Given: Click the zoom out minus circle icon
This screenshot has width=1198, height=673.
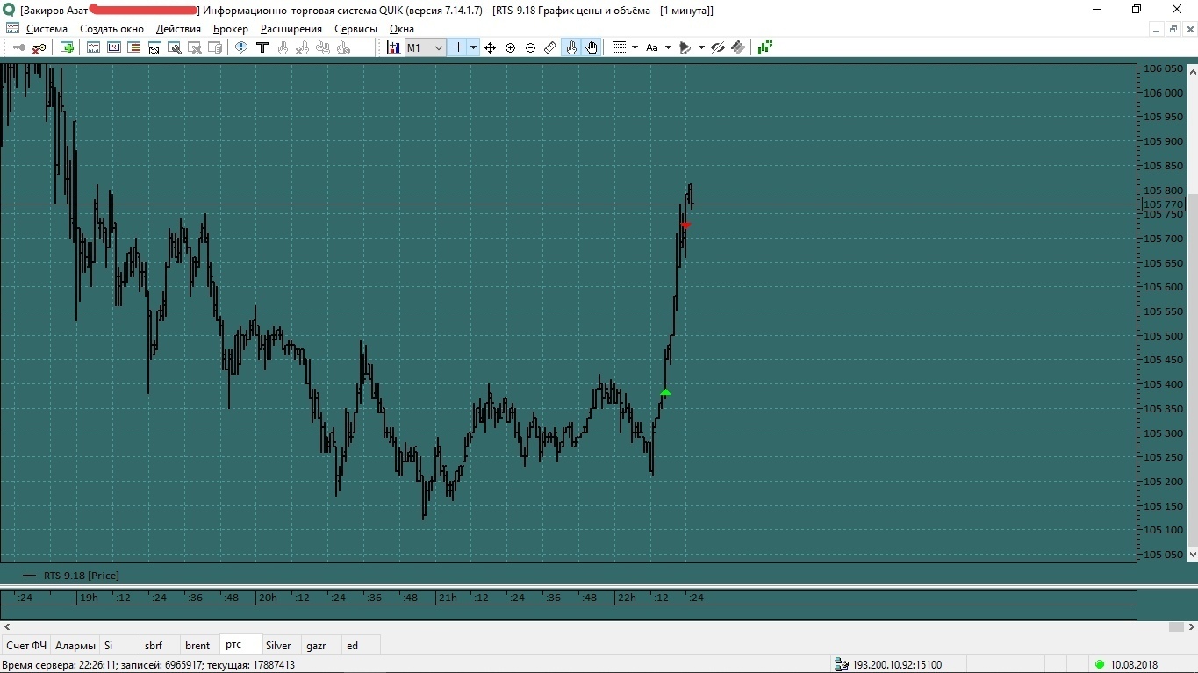Looking at the screenshot, I should coord(531,47).
